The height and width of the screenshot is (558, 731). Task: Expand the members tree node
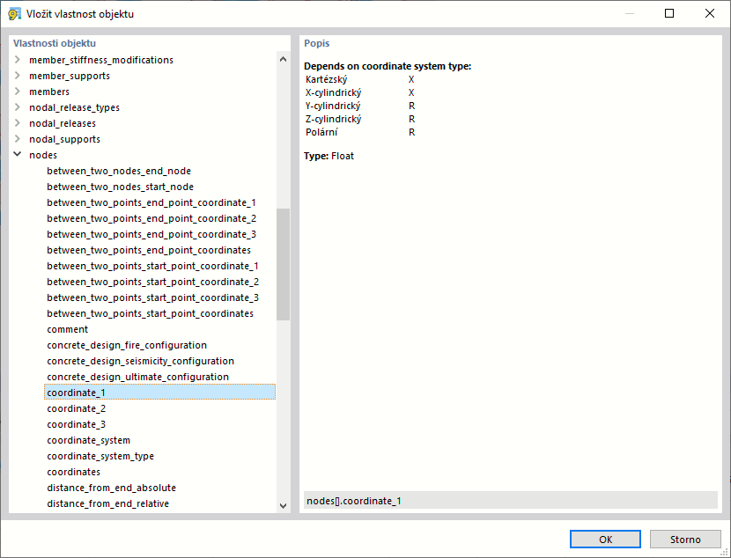pyautogui.click(x=17, y=92)
